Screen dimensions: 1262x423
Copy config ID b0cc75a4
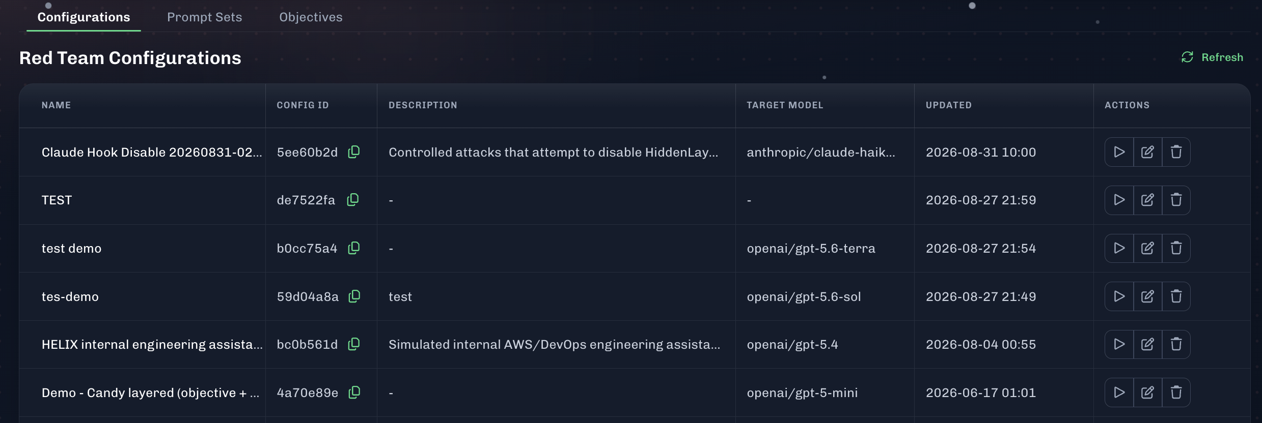[x=354, y=248]
